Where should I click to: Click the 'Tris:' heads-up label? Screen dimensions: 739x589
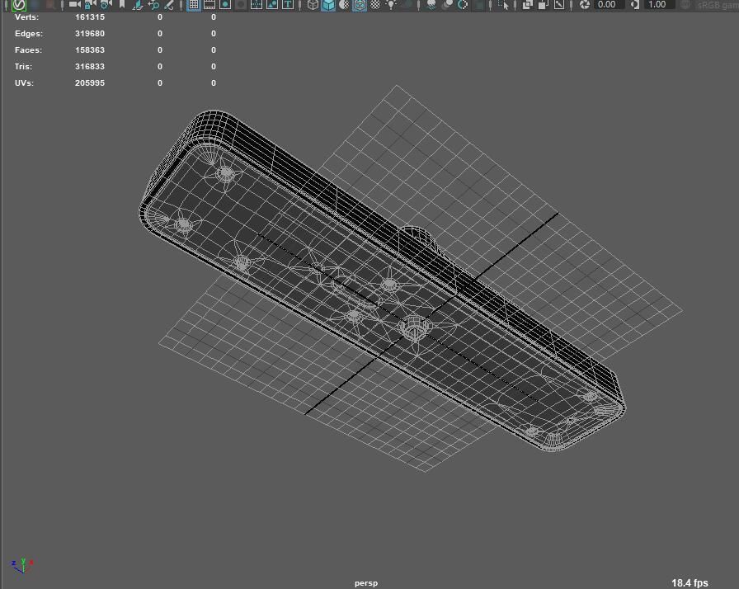point(24,67)
